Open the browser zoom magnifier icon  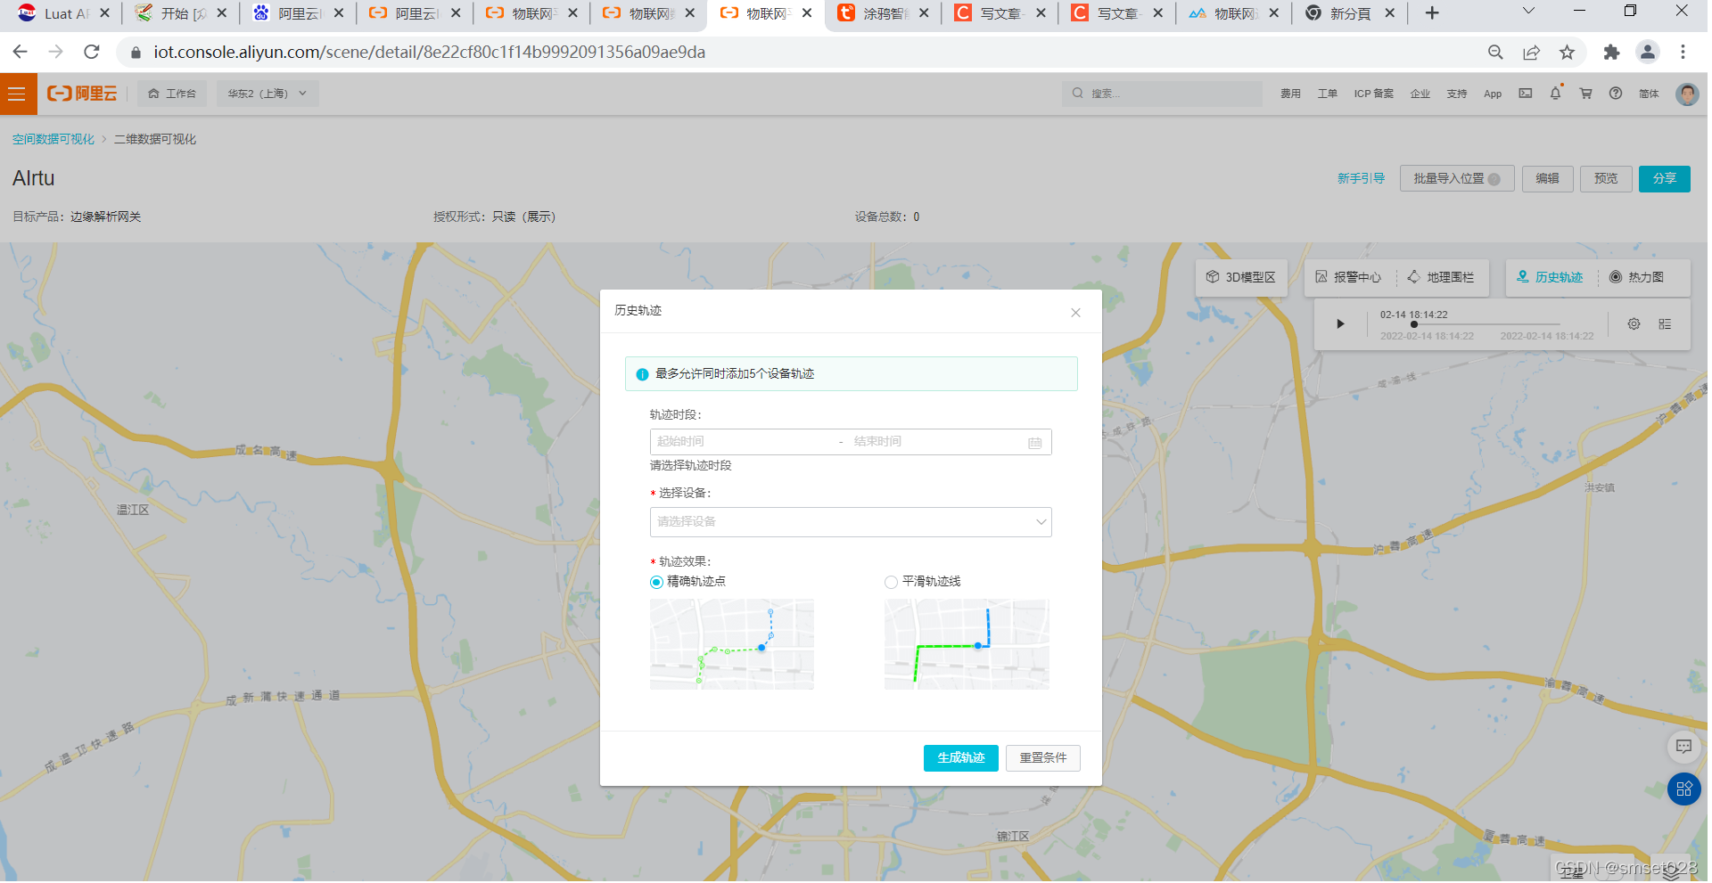(x=1495, y=53)
